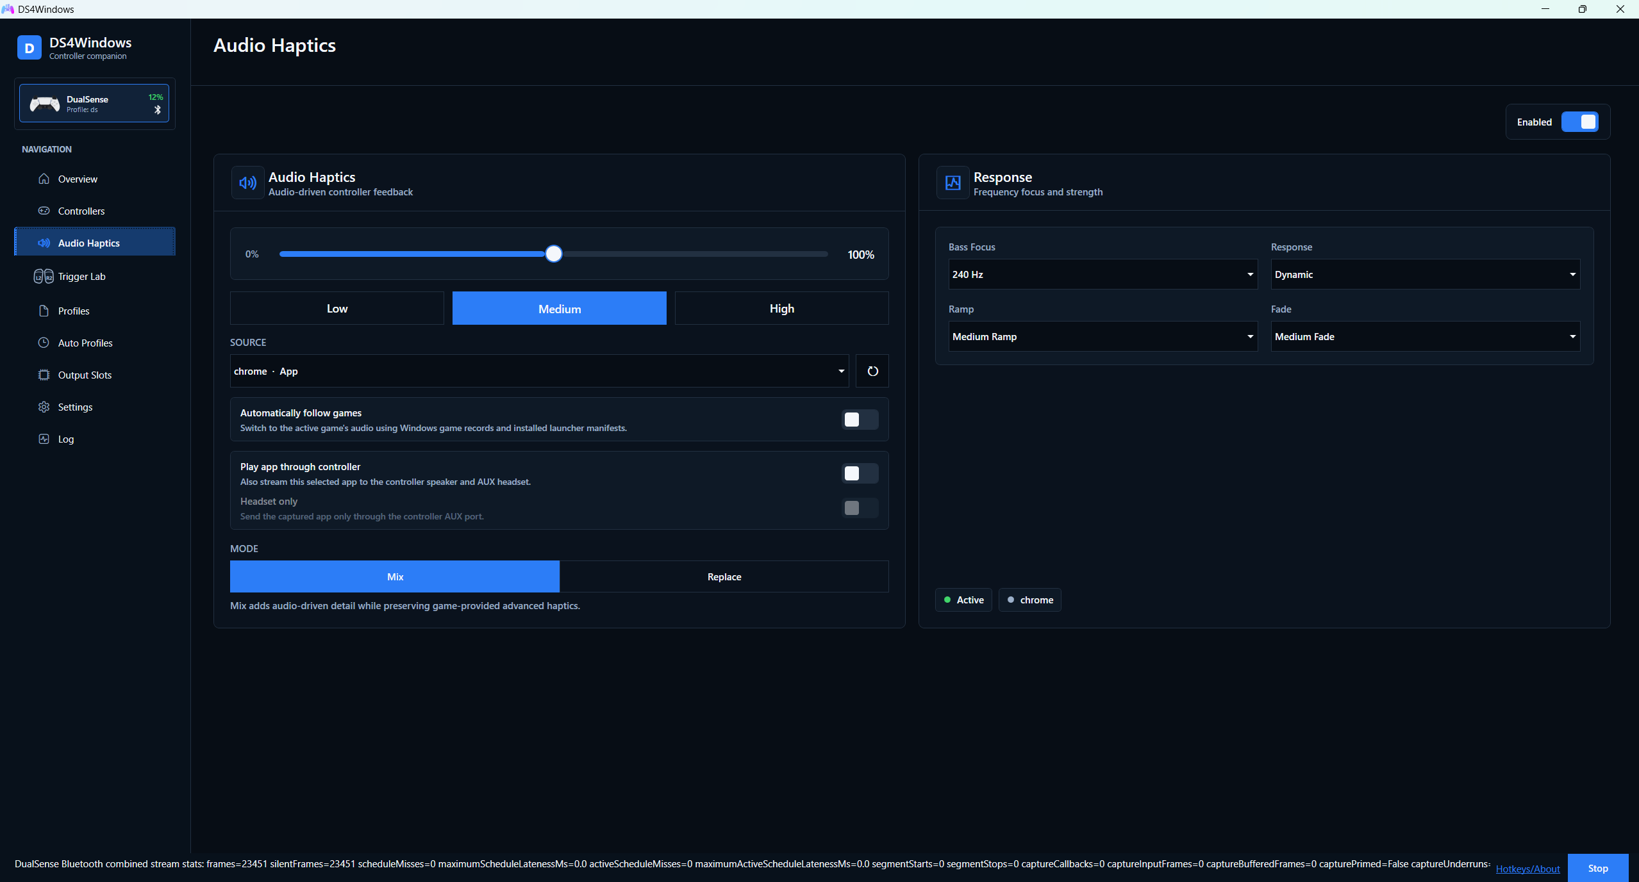This screenshot has height=882, width=1639.
Task: Open the Controllers page
Action: pyautogui.click(x=95, y=211)
